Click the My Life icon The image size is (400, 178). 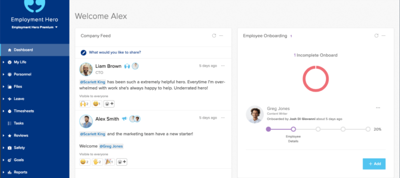[10, 62]
